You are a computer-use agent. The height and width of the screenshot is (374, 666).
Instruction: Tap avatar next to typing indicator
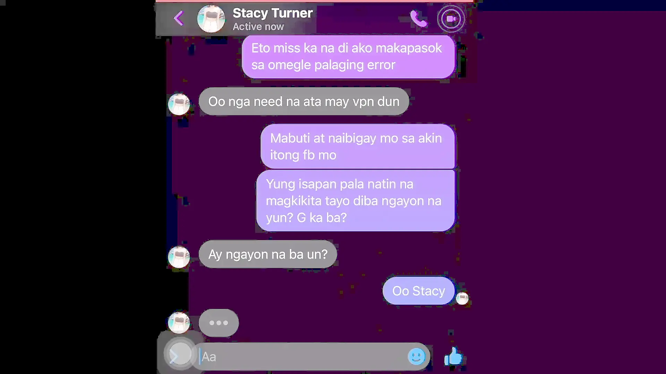click(x=179, y=323)
